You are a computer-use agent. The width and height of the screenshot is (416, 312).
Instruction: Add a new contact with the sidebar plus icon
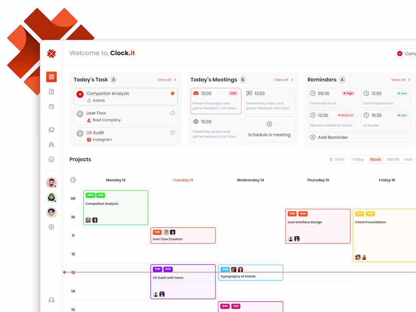(51, 227)
